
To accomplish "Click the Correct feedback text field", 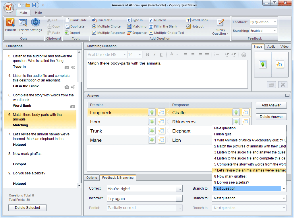I will pos(141,189).
